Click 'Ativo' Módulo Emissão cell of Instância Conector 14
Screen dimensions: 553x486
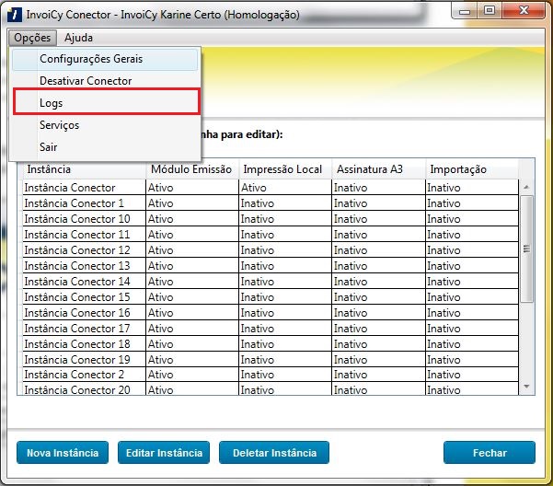[192, 281]
